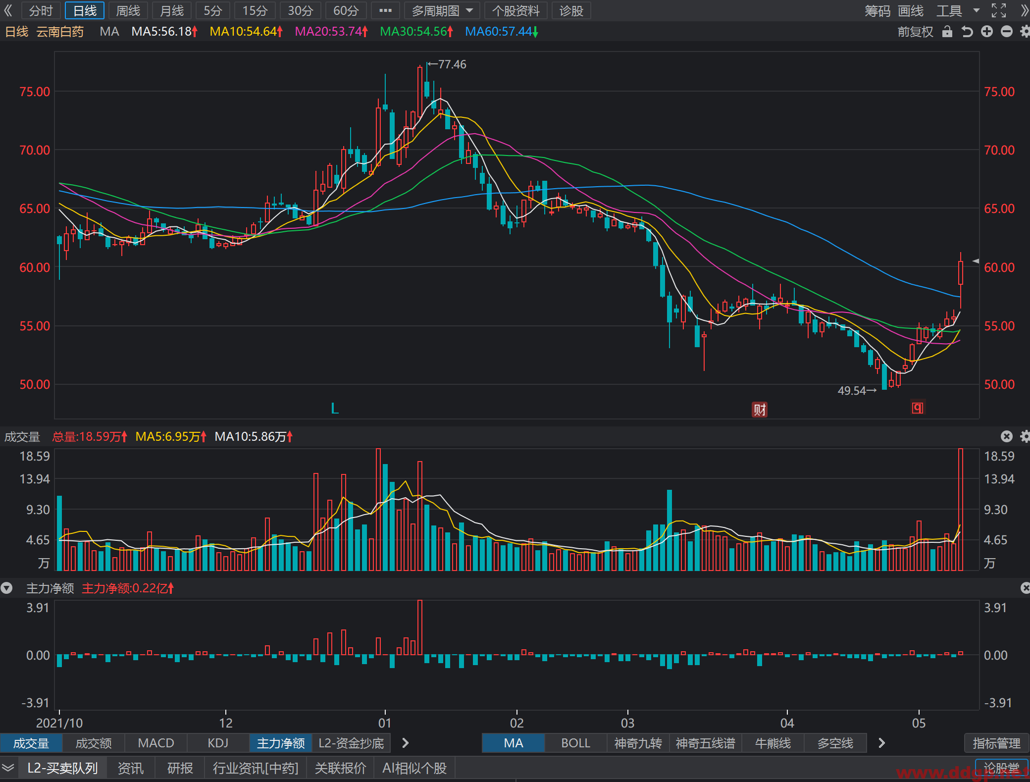Click the red q marker on chart
Screen dimensions: 1030x782
coord(918,408)
